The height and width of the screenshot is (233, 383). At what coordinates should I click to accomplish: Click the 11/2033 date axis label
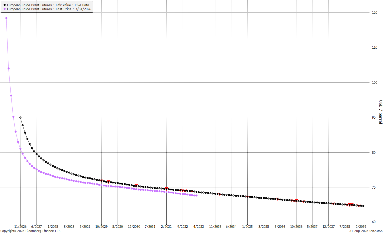(215, 227)
